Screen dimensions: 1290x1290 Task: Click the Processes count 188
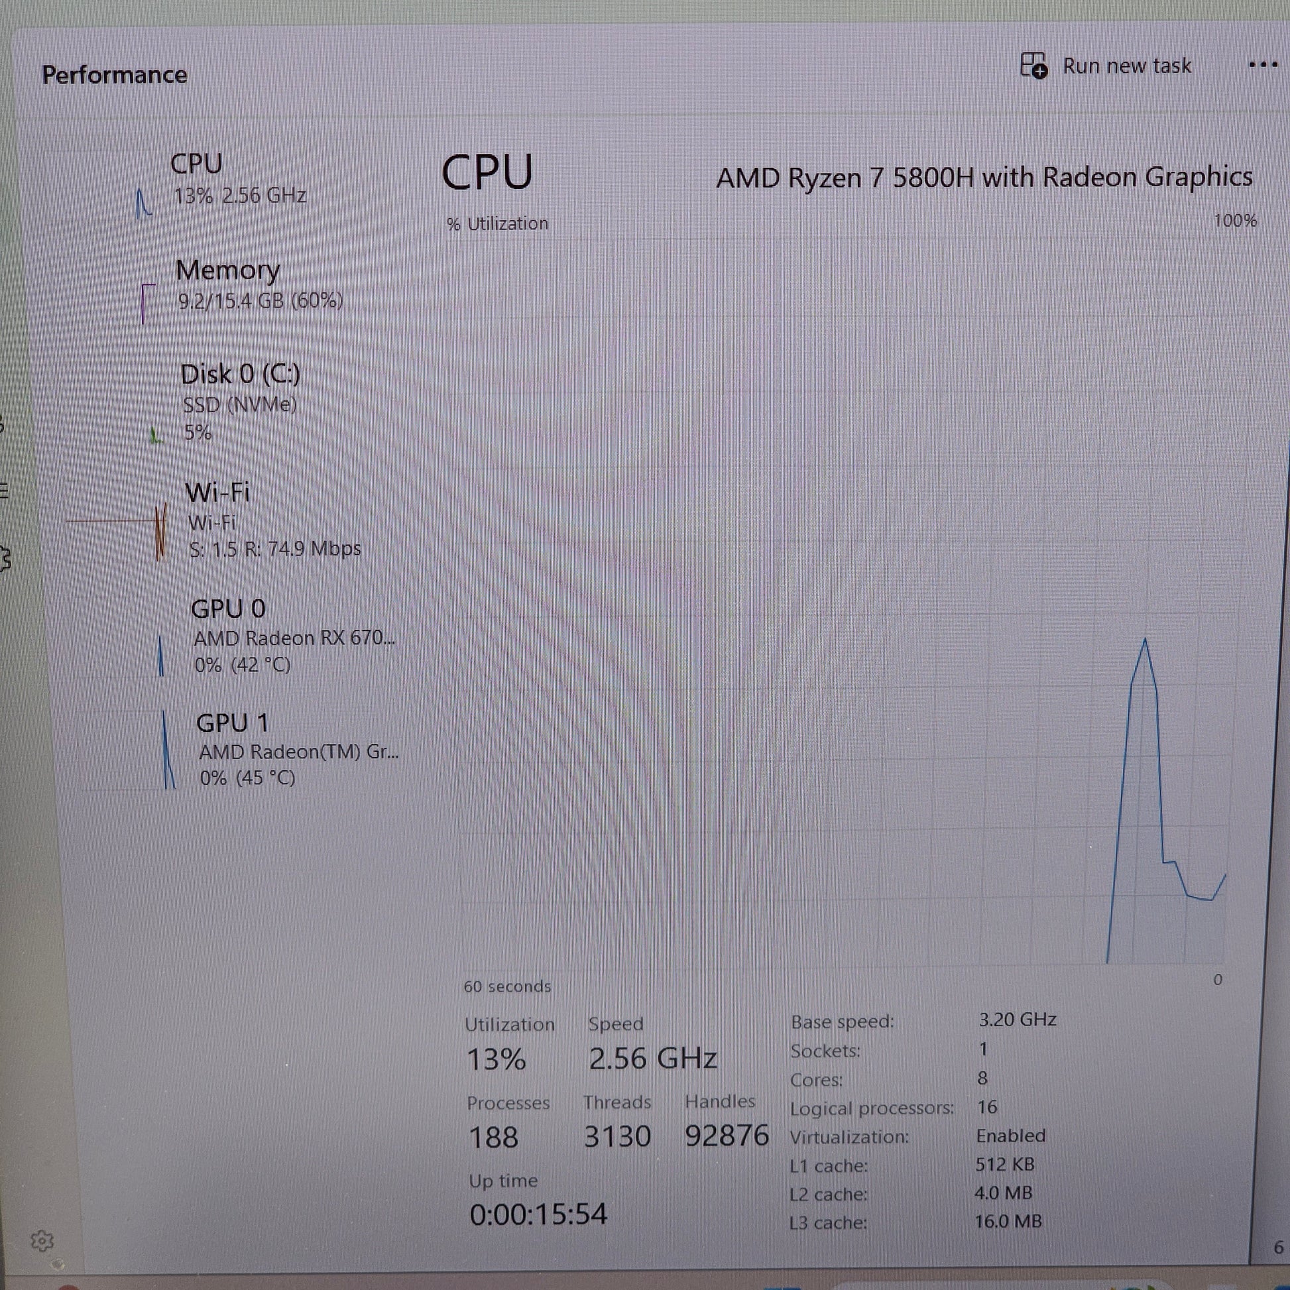tap(493, 1137)
